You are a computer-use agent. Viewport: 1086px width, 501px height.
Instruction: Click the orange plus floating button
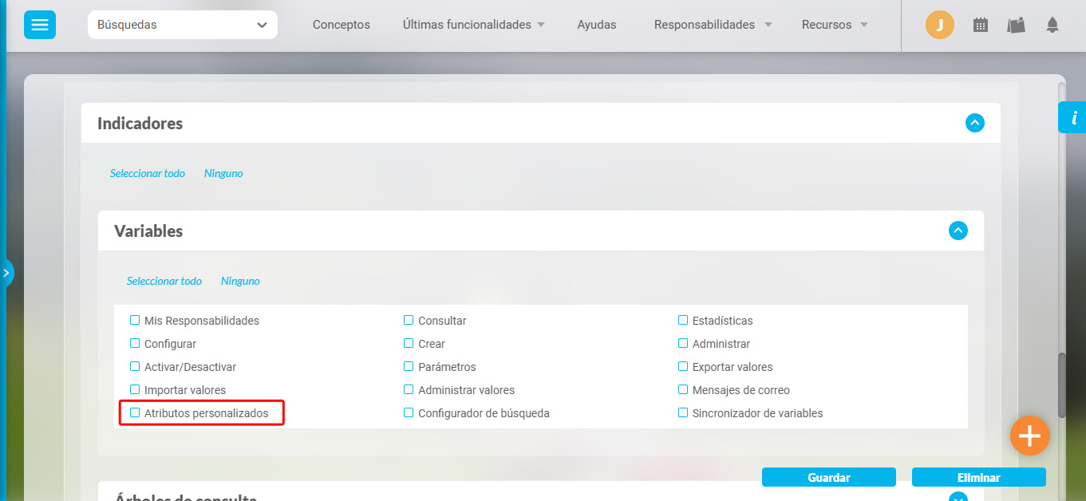click(x=1029, y=436)
